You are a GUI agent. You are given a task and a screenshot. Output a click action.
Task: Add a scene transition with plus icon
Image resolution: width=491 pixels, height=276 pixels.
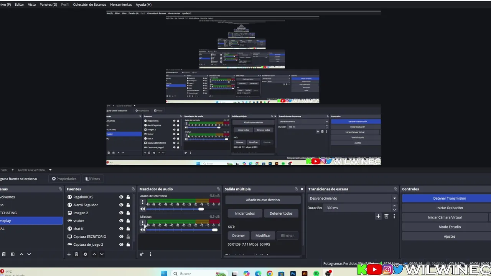coord(378,216)
